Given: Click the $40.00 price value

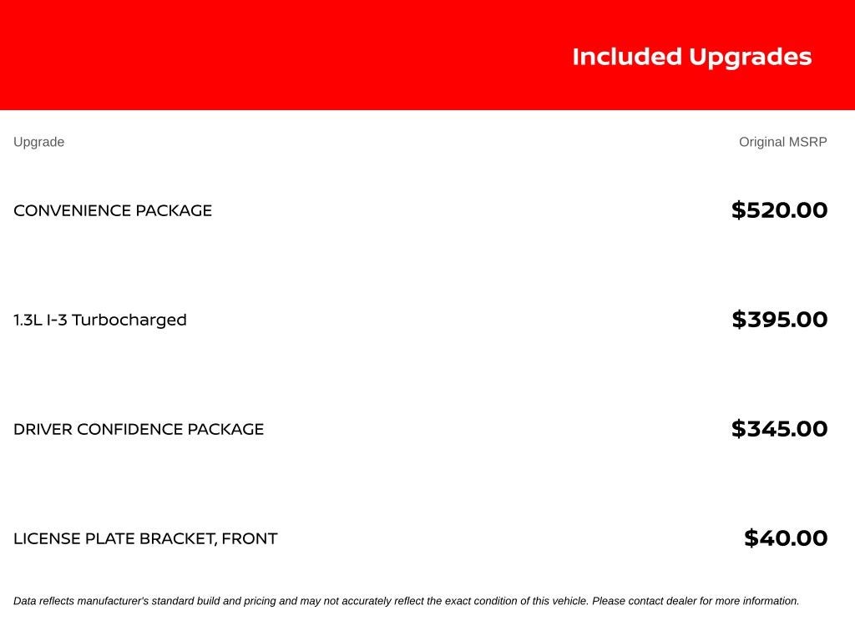Looking at the screenshot, I should (786, 538).
